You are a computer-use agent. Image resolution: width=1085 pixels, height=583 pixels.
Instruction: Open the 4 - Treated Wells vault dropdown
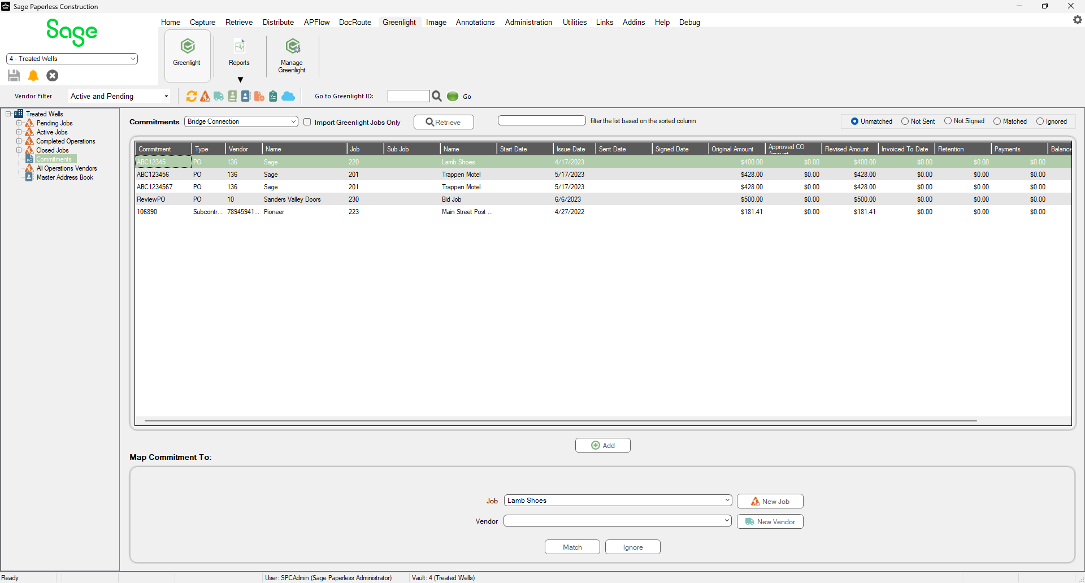point(72,59)
